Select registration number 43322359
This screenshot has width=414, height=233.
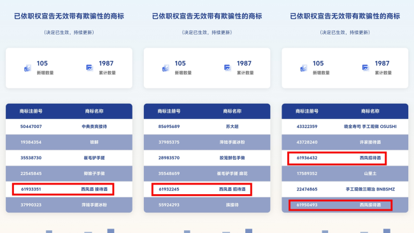tap(307, 127)
